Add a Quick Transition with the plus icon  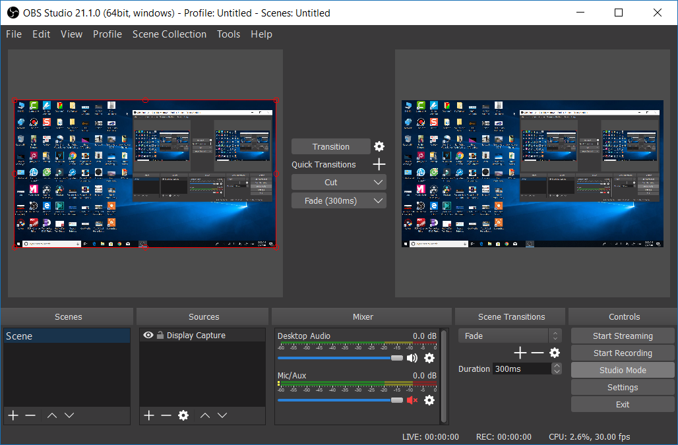[379, 164]
